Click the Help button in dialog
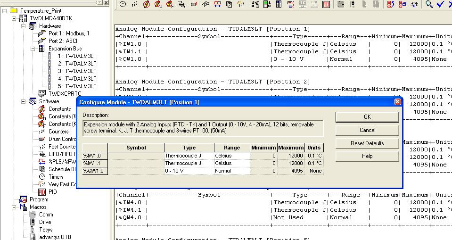Image resolution: width=452 pixels, height=240 pixels. [x=367, y=156]
